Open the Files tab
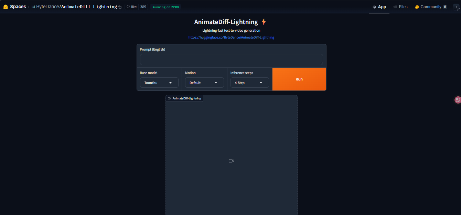The width and height of the screenshot is (461, 215). [400, 7]
